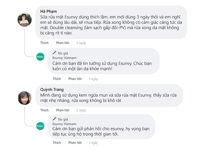This screenshot has height=150, width=200.
Task: Click Hà Phạm's profile avatar
Action: pyautogui.click(x=25, y=20)
